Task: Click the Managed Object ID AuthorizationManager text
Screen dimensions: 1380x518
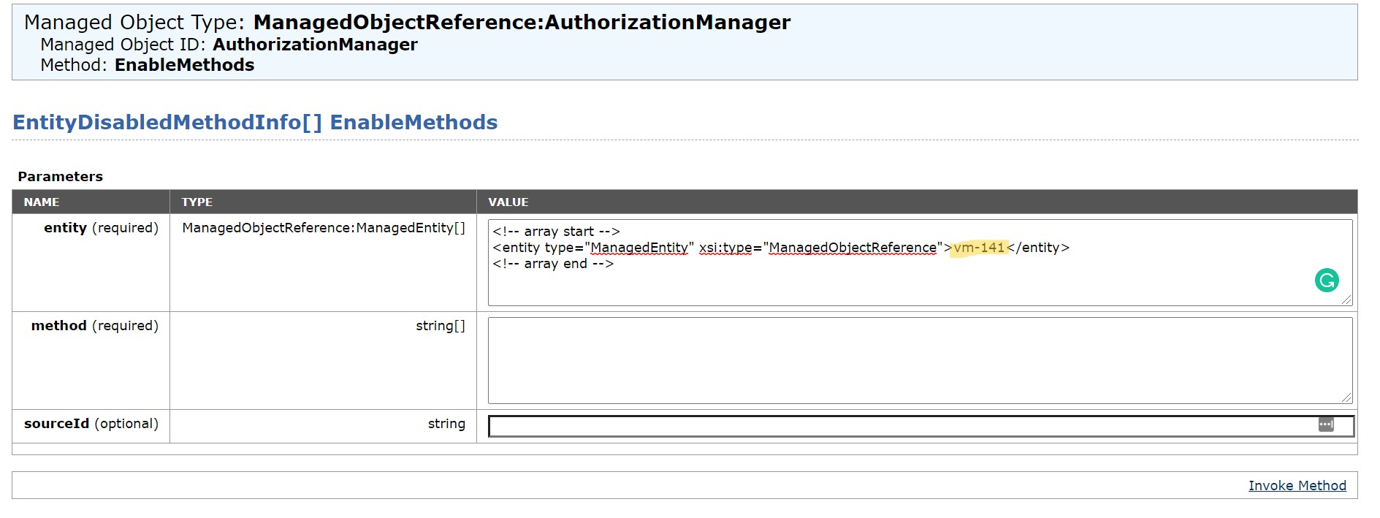Action: 229,45
